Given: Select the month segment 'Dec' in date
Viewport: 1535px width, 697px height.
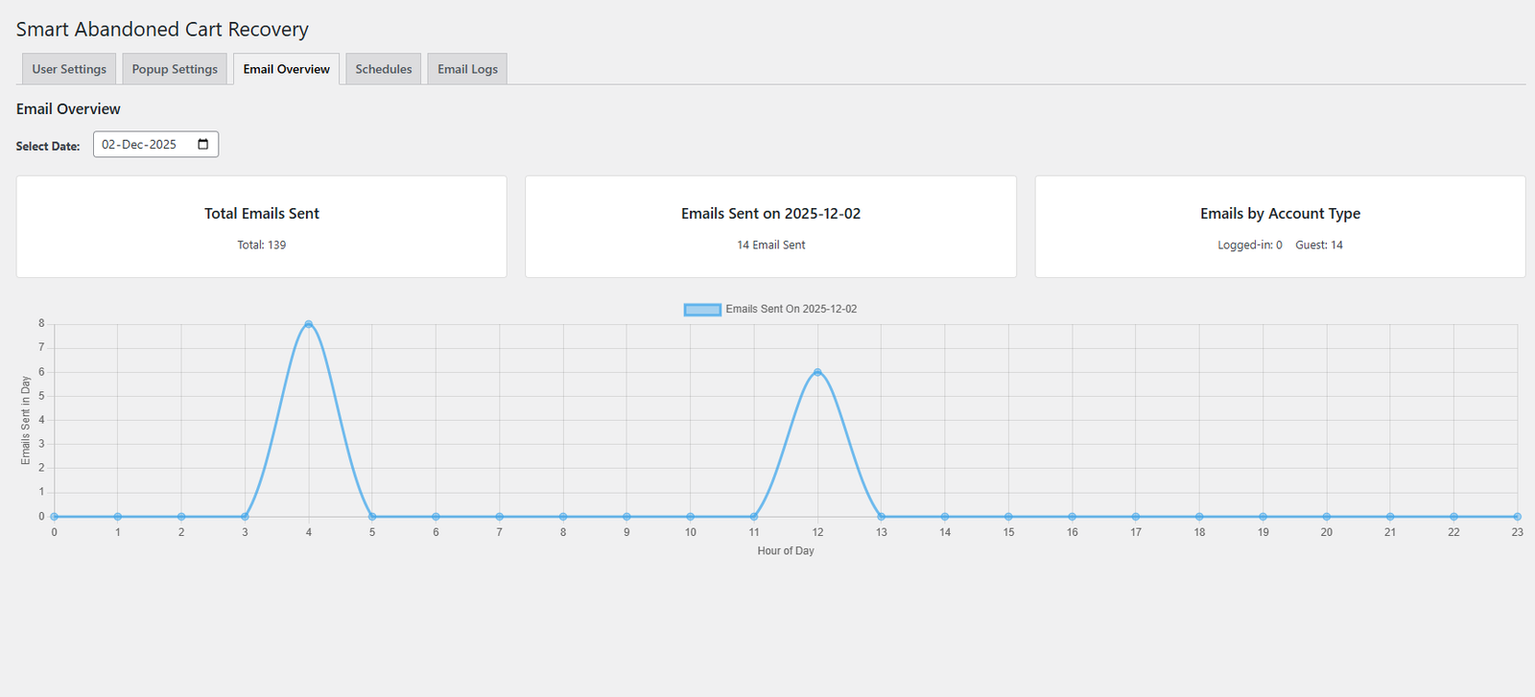Looking at the screenshot, I should pos(132,145).
